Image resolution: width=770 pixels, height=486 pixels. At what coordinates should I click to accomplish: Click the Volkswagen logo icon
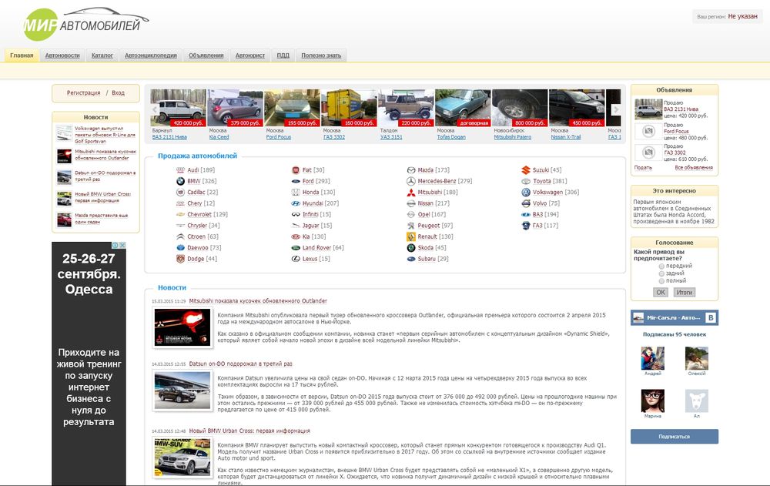526,192
